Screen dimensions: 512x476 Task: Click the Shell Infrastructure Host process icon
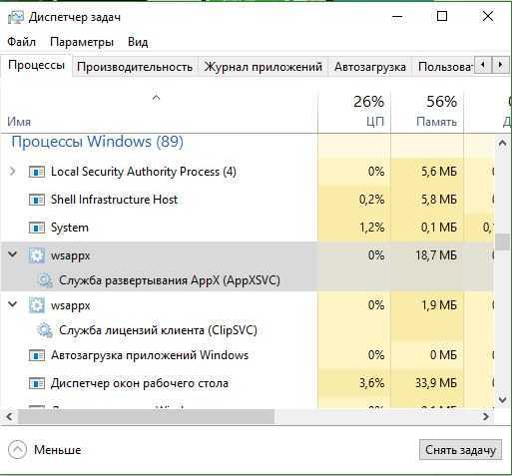(x=37, y=200)
